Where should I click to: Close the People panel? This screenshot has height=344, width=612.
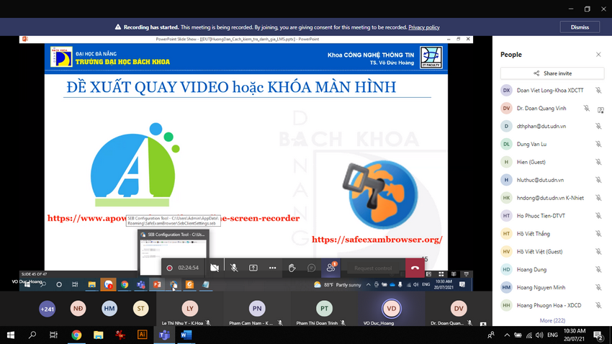tap(598, 55)
